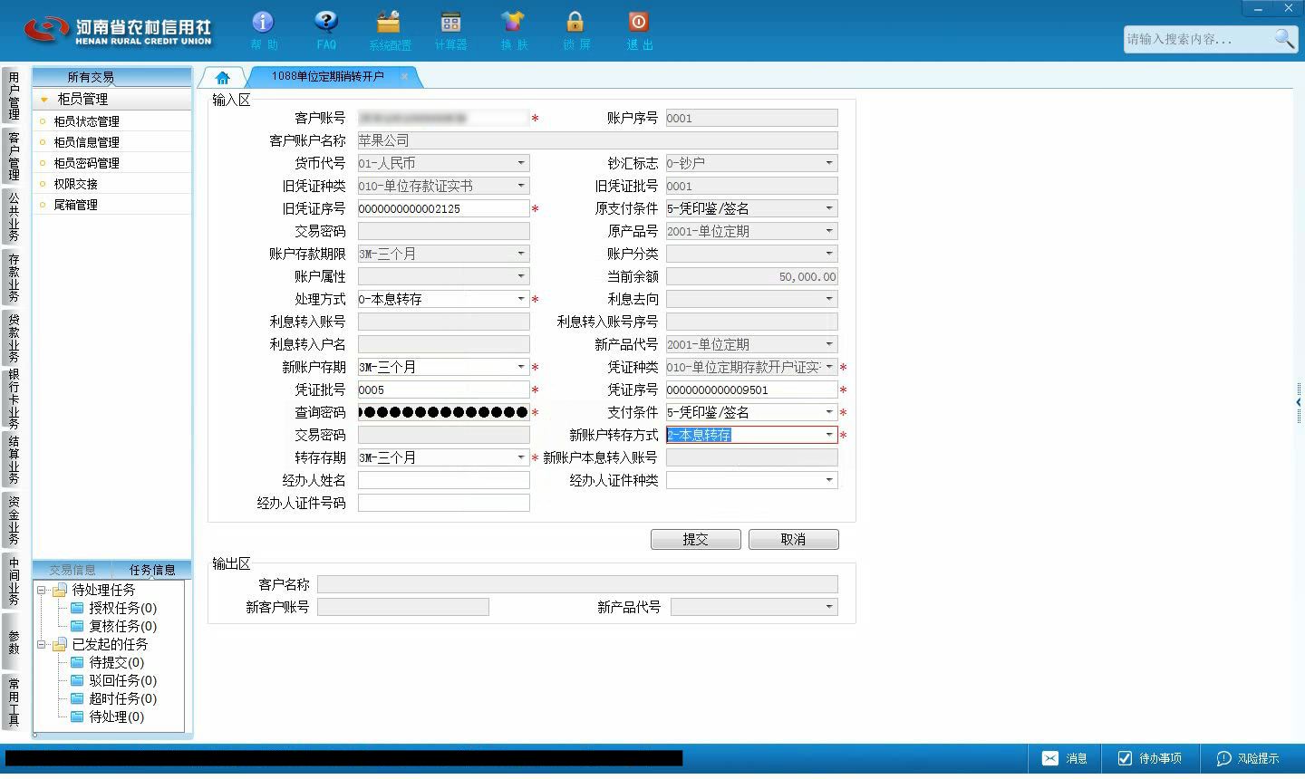
Task: Switch to 参数 side tab
Action: tap(14, 642)
